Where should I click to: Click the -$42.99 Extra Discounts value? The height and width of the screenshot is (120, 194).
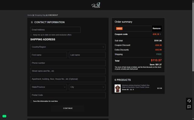pyautogui.click(x=158, y=50)
